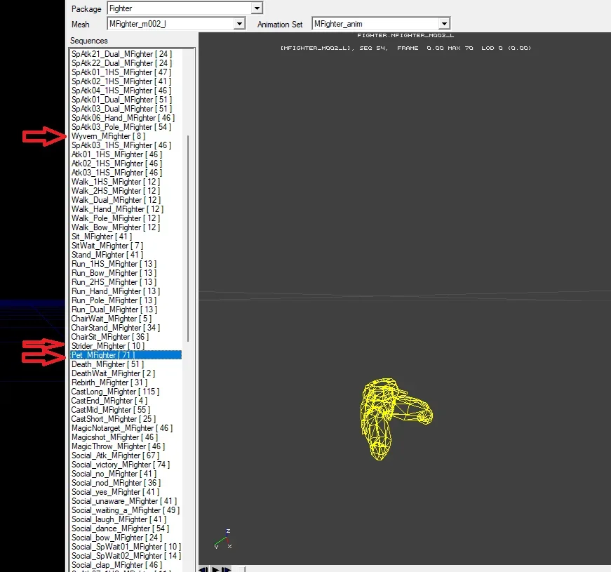The width and height of the screenshot is (611, 572).
Task: Select sequence ChairSit_MFighter [ 36 ]
Action: (x=110, y=336)
